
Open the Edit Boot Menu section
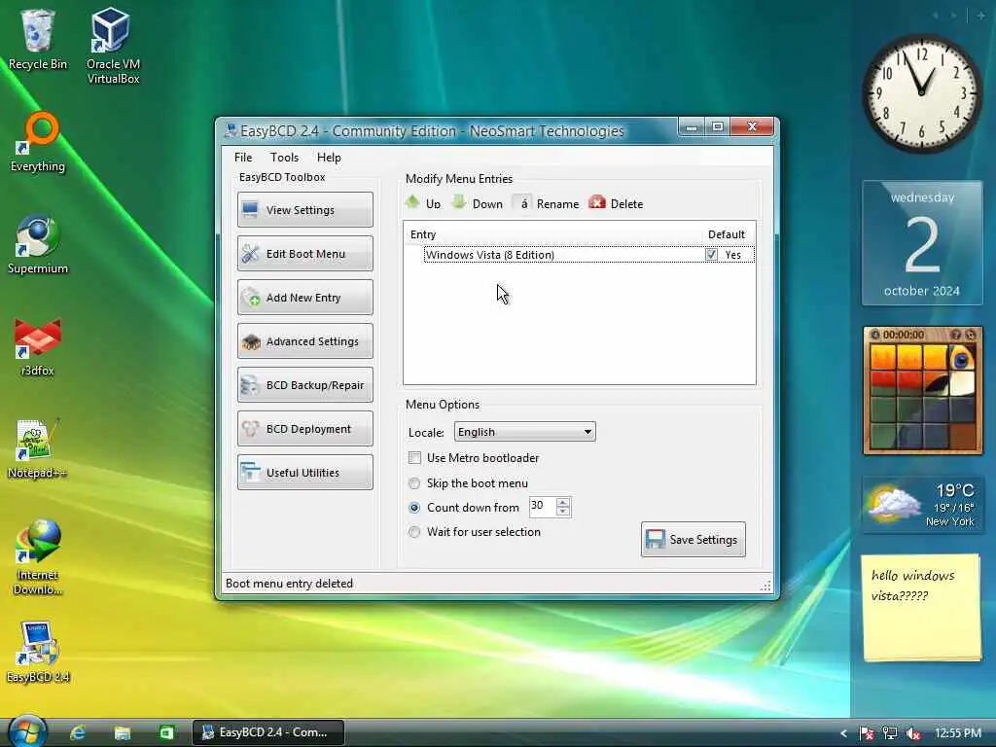tap(304, 254)
